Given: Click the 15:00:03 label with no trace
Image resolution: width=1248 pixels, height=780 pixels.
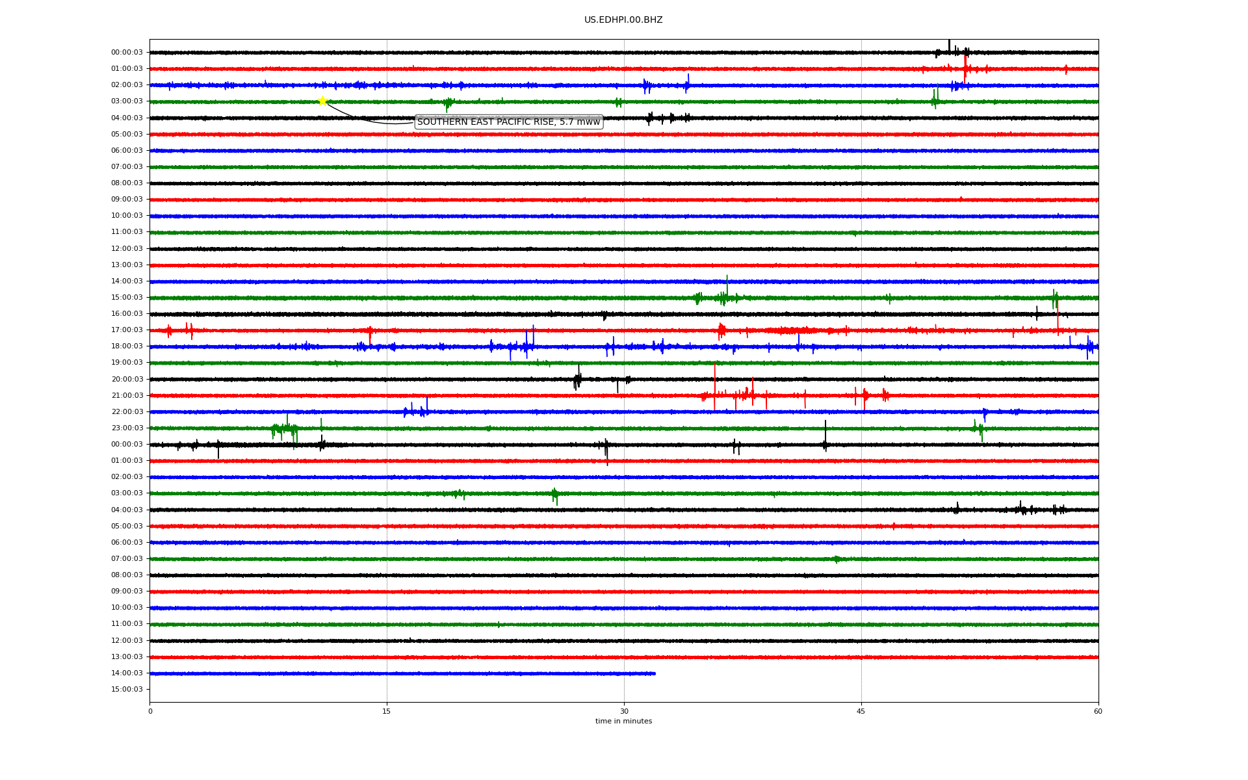Looking at the screenshot, I should pyautogui.click(x=127, y=690).
